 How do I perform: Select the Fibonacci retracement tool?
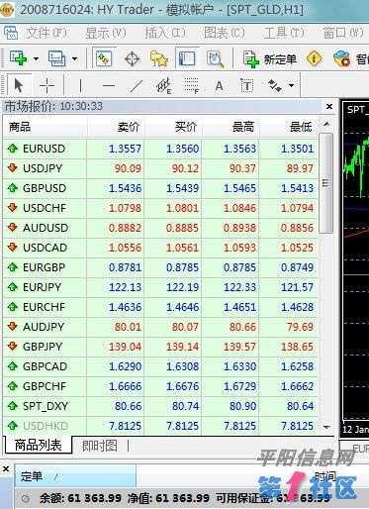click(191, 86)
